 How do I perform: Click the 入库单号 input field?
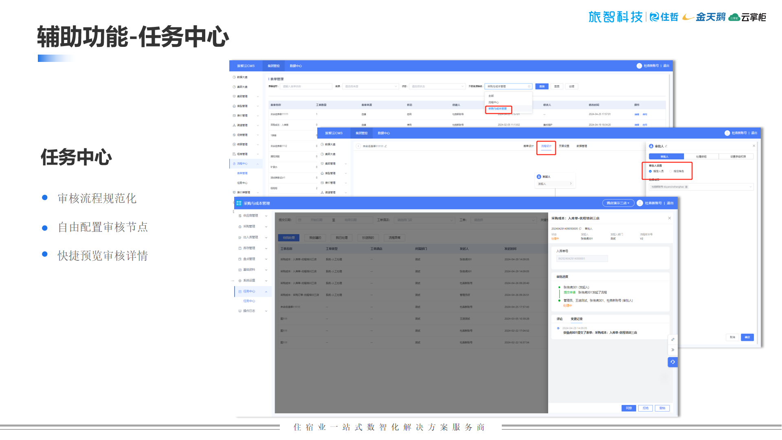582,259
